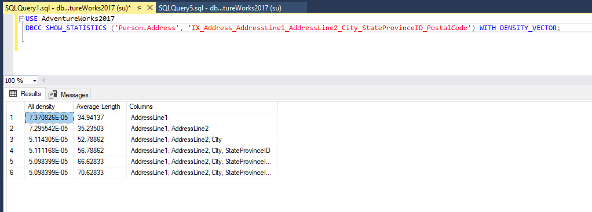The width and height of the screenshot is (592, 212).
Task: Select result row header 3
Action: (x=16, y=140)
